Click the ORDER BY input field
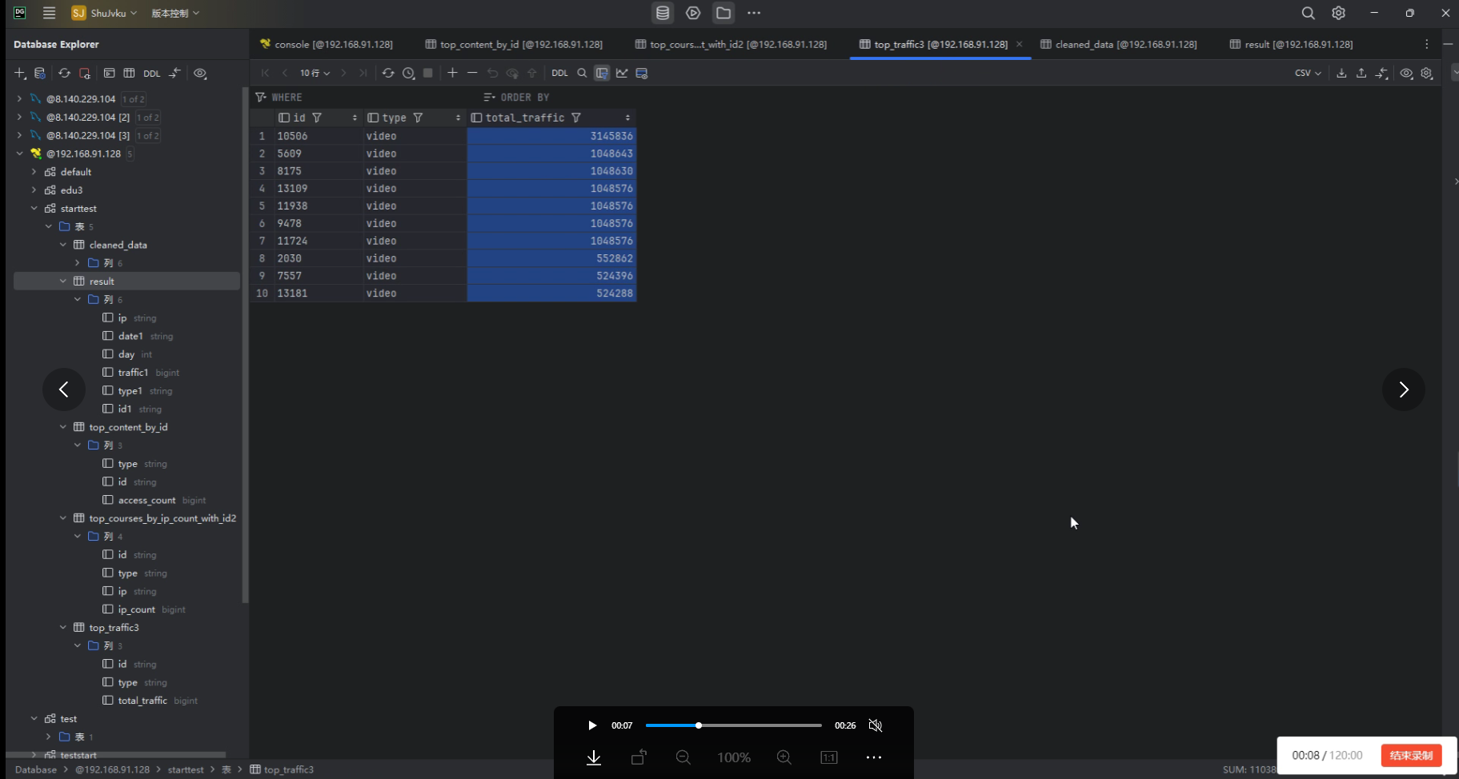 pyautogui.click(x=960, y=98)
